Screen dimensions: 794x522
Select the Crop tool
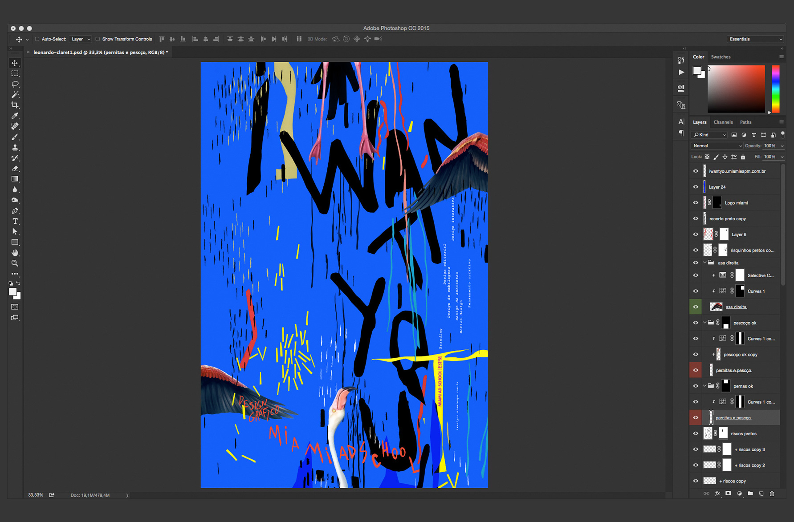[15, 105]
